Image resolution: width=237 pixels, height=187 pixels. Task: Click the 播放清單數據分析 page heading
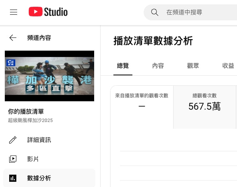(153, 41)
